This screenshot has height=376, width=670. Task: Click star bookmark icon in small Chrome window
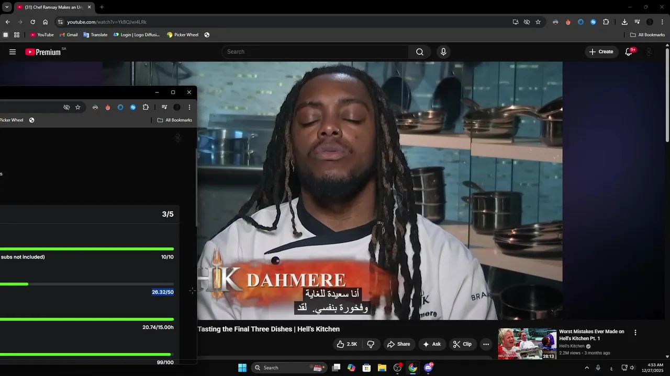[78, 107]
